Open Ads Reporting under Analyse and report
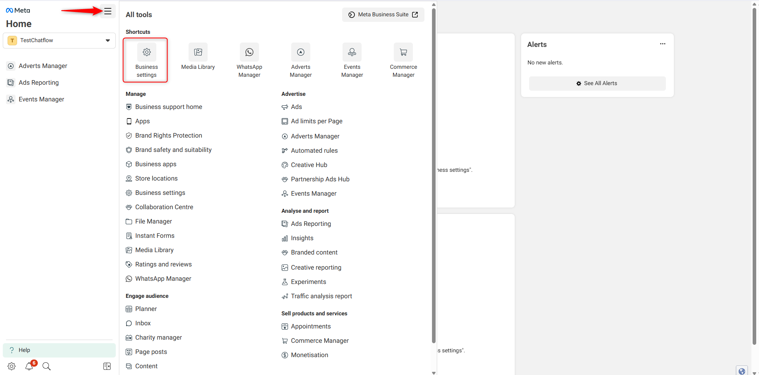759x375 pixels. [306, 224]
